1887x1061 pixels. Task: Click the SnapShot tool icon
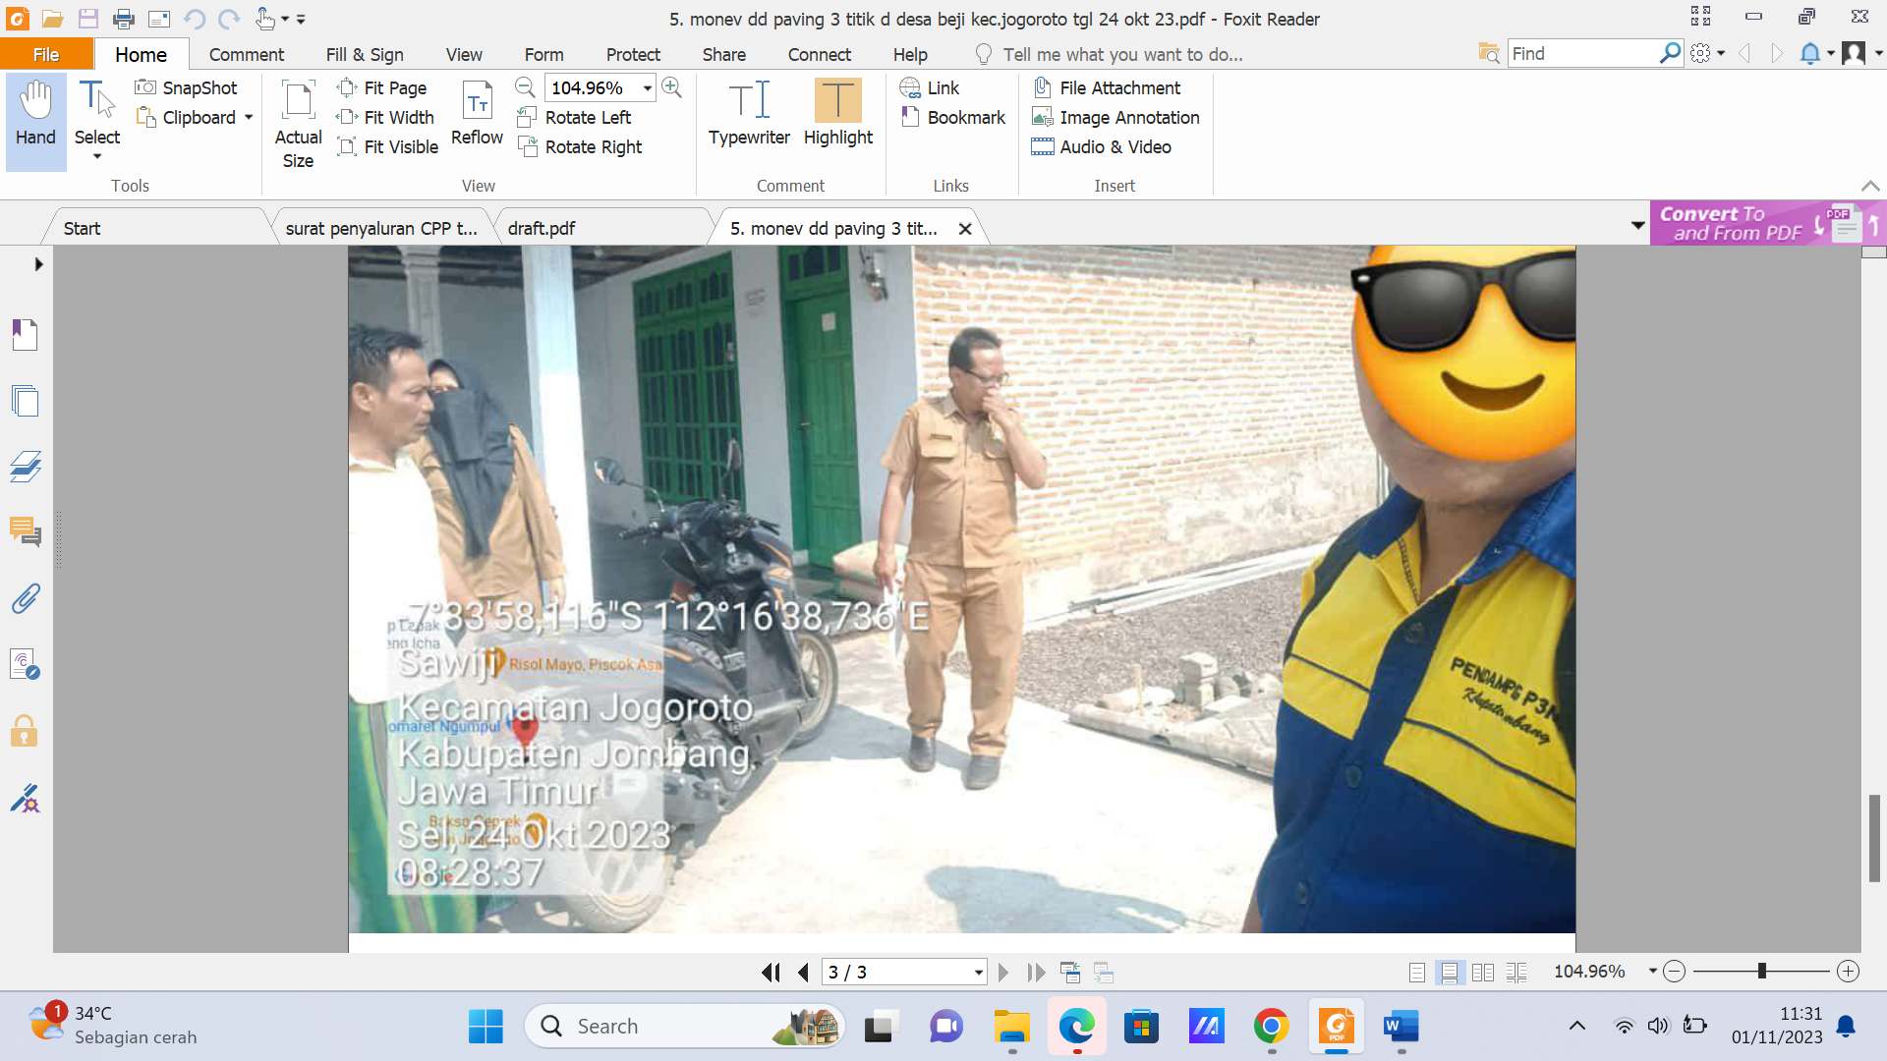click(x=145, y=87)
